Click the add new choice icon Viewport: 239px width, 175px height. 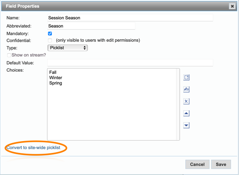coord(186,78)
